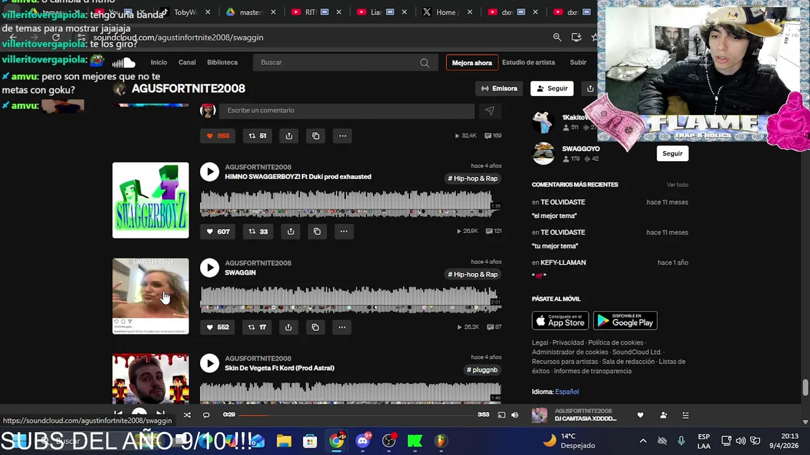Screen dimensions: 810x455
Task: Open Estudio de artista link
Action: tap(528, 63)
